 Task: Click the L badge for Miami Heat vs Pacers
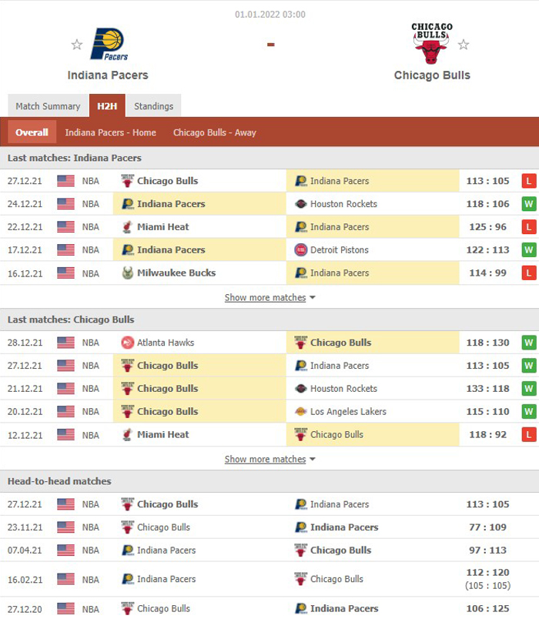[x=529, y=227]
